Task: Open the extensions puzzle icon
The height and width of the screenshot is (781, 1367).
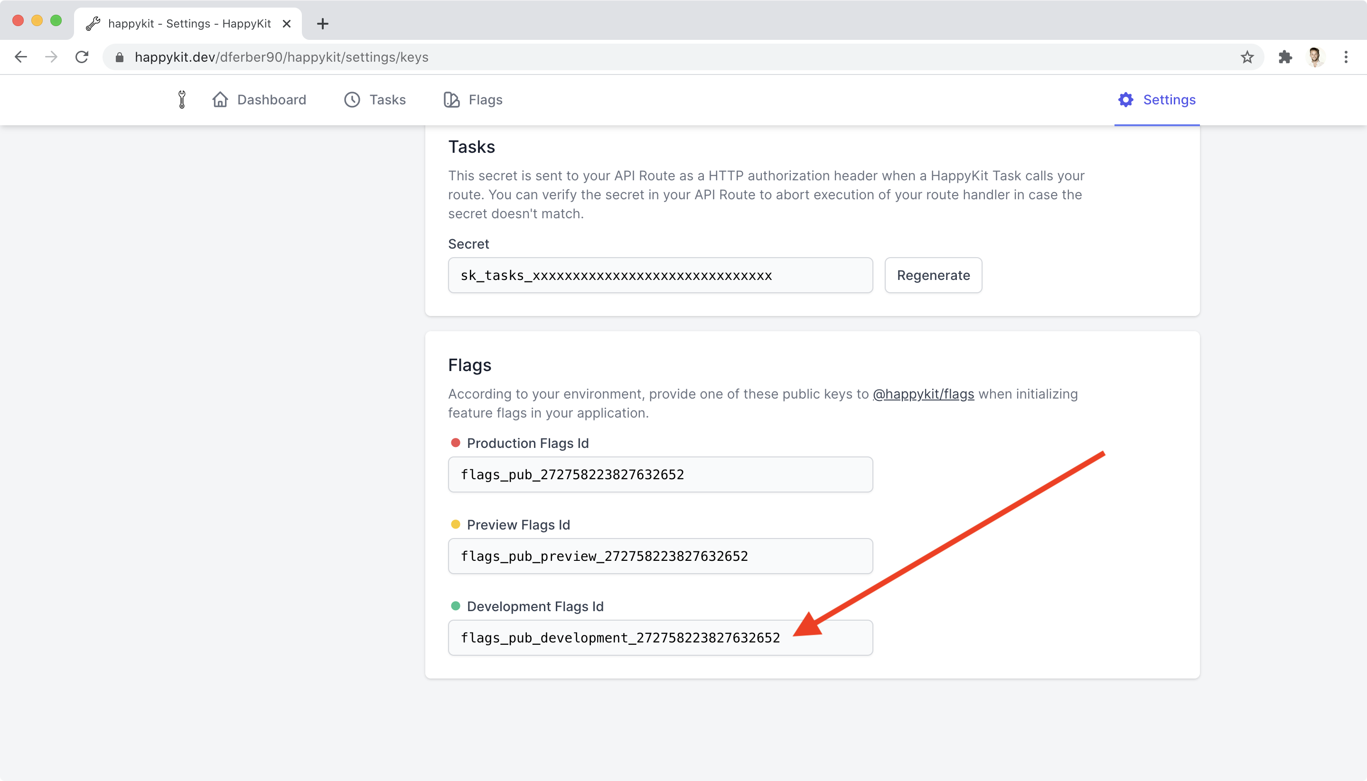Action: point(1285,57)
